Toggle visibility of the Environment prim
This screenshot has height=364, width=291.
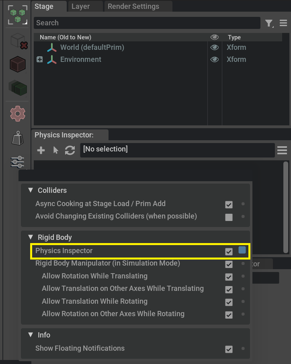[214, 59]
